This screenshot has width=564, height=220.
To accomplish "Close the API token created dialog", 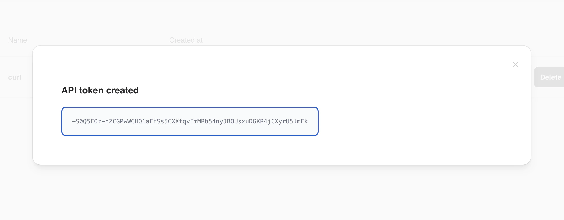I will pyautogui.click(x=515, y=65).
